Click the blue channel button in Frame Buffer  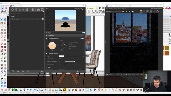[x=130, y=11]
